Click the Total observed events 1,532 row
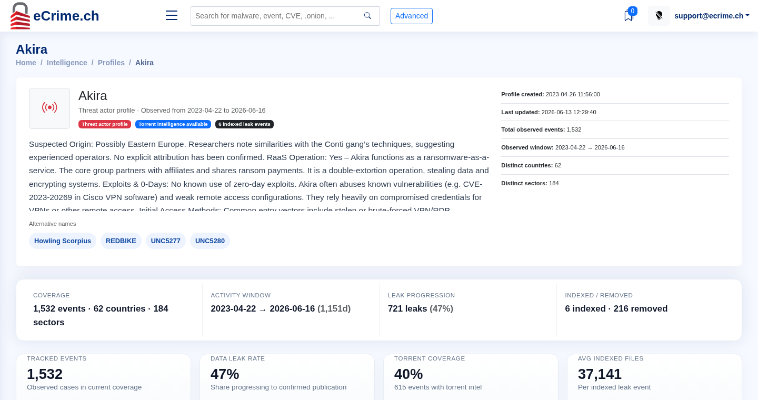The image size is (758, 400). pos(615,129)
